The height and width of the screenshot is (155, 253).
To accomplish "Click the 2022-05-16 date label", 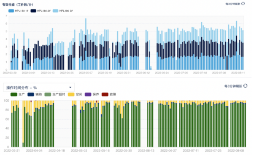I will pos(101,151).
